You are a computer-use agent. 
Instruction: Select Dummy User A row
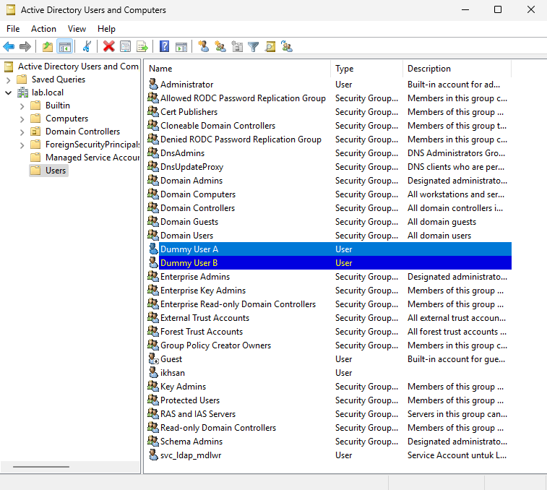pos(330,249)
